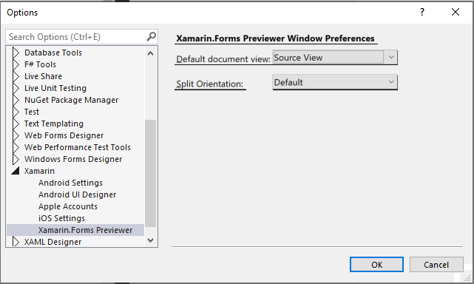Click the scroll up arrow in options tree
The height and width of the screenshot is (284, 474).
[151, 53]
